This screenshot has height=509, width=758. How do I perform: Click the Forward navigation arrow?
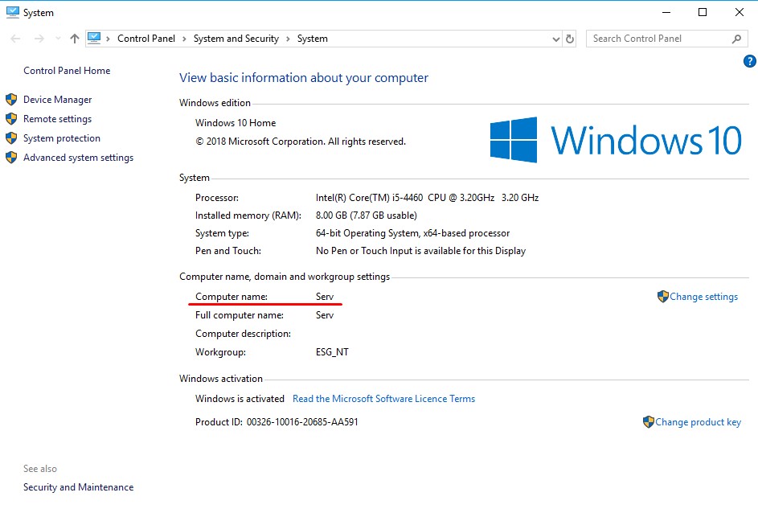[x=39, y=39]
